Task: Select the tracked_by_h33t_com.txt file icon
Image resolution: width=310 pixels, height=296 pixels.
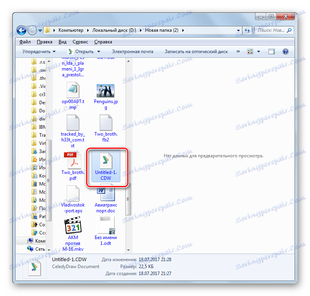Action: (x=73, y=122)
